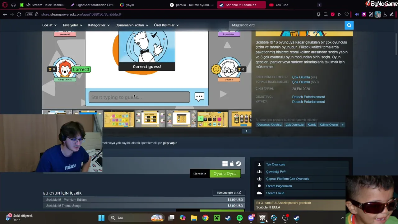Screen dimensions: 398x224
Task: Click the Windows platform icon
Action: (x=225, y=164)
